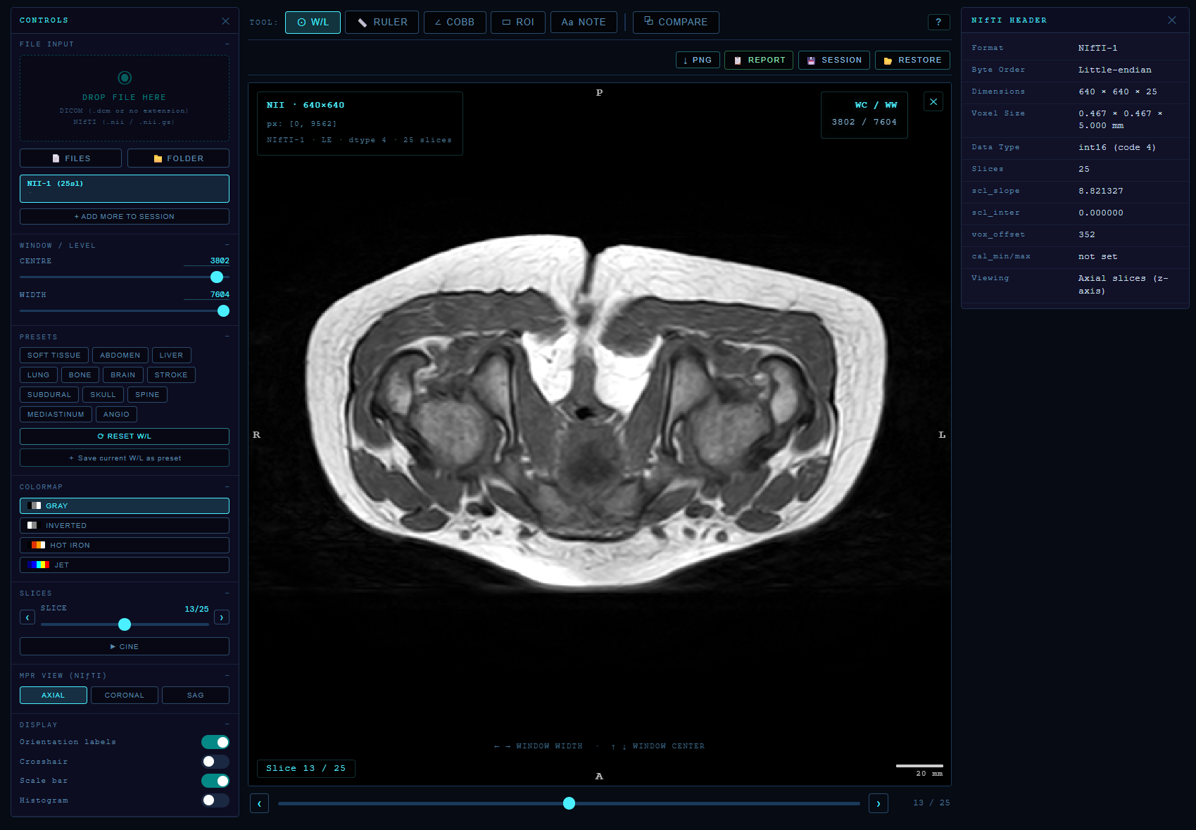Close the NIfTI Header panel
The height and width of the screenshot is (830, 1196).
(1171, 20)
